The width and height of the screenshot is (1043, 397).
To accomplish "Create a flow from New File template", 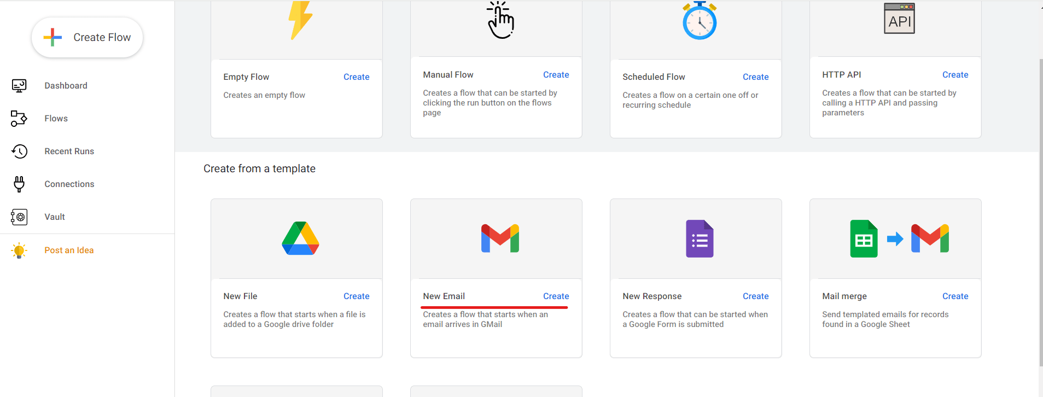I will 356,296.
